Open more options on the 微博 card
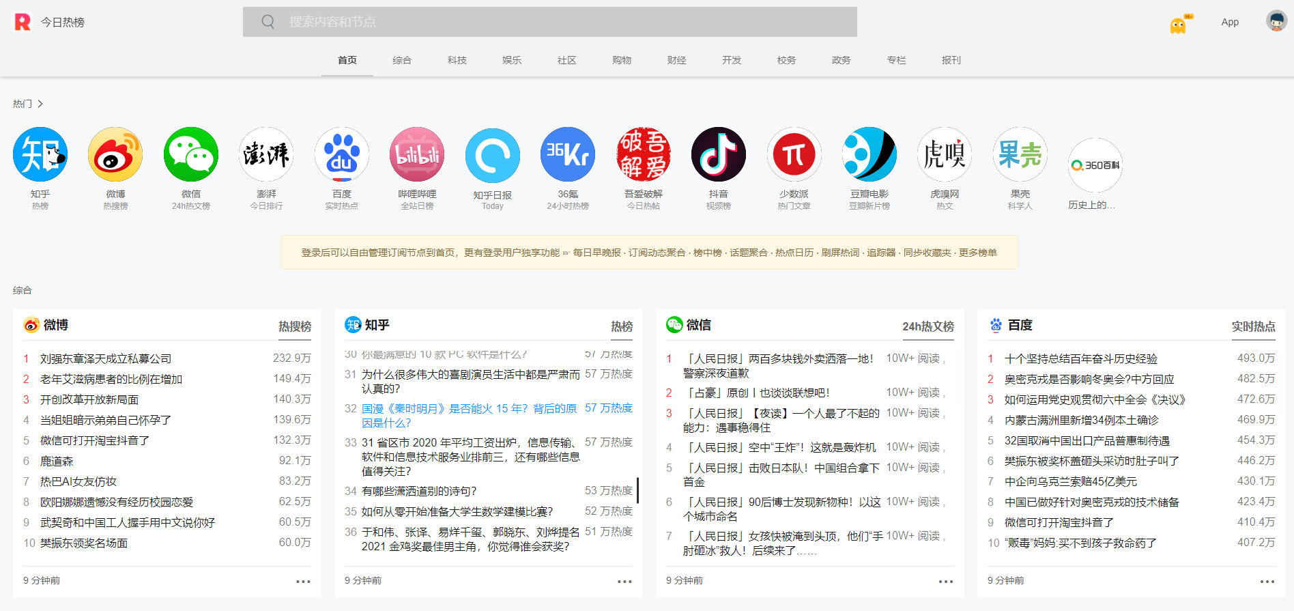The image size is (1294, 611). tap(303, 582)
